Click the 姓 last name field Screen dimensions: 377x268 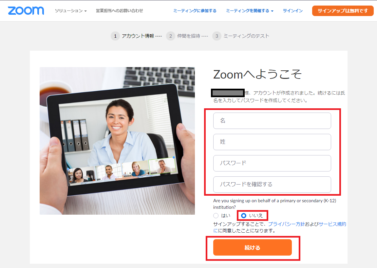tap(272, 142)
